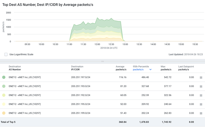The image size is (205, 128).
Task: Sort by 95th Percentile packets/s header
Action: click(x=141, y=68)
